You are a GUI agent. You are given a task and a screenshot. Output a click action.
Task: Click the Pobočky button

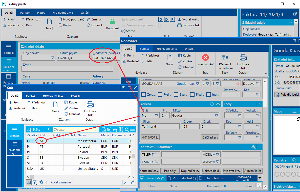tap(170, 171)
